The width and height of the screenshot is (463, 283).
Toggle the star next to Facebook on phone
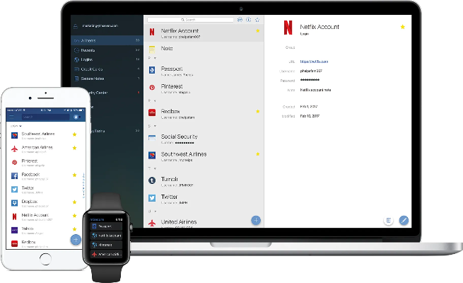[x=74, y=175]
